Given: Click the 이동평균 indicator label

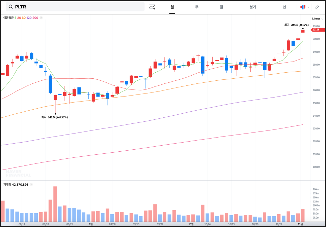Looking at the screenshot, I should click(x=8, y=17).
